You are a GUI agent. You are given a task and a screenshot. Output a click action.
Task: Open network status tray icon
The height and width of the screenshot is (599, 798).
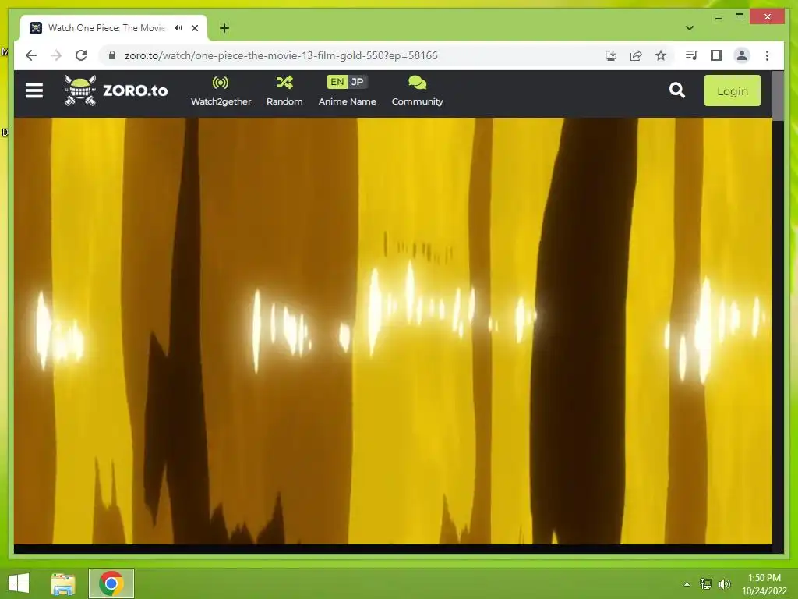click(706, 584)
